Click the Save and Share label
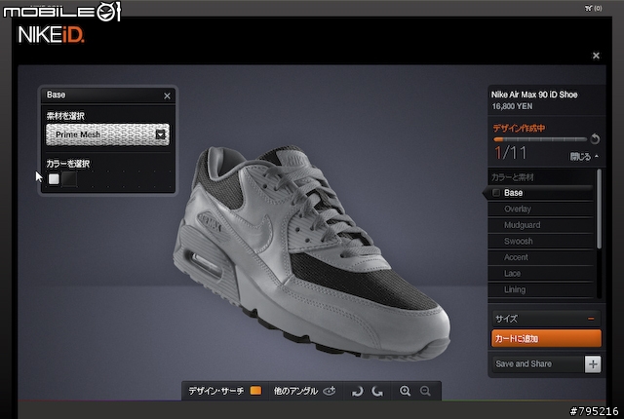 (524, 363)
